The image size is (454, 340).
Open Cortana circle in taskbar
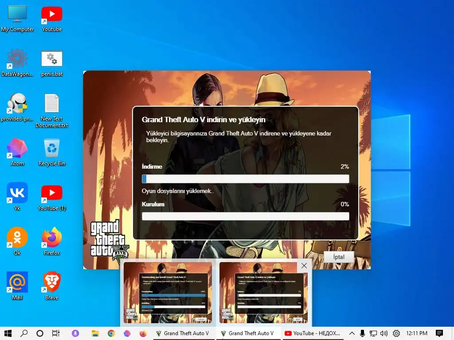point(40,333)
